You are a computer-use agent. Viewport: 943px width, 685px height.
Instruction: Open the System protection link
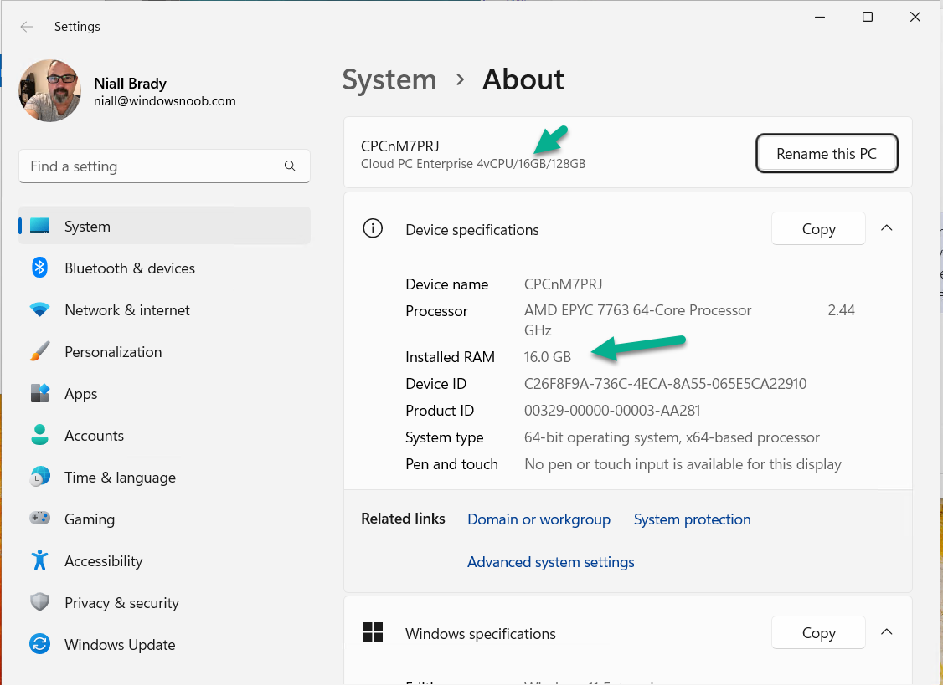693,519
